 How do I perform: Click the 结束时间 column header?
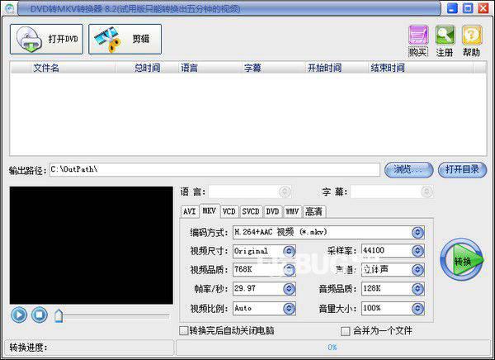(421, 68)
